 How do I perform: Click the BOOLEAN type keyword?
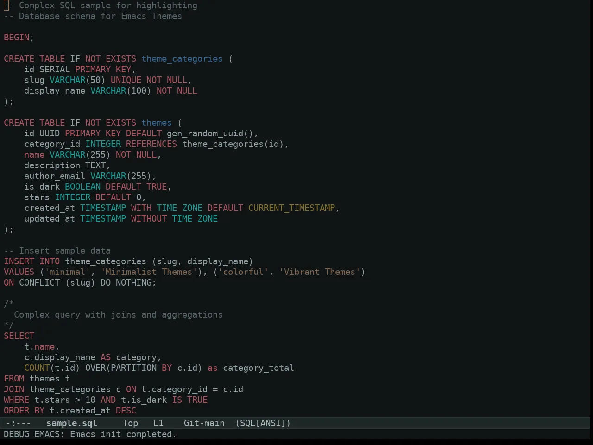[82, 187]
